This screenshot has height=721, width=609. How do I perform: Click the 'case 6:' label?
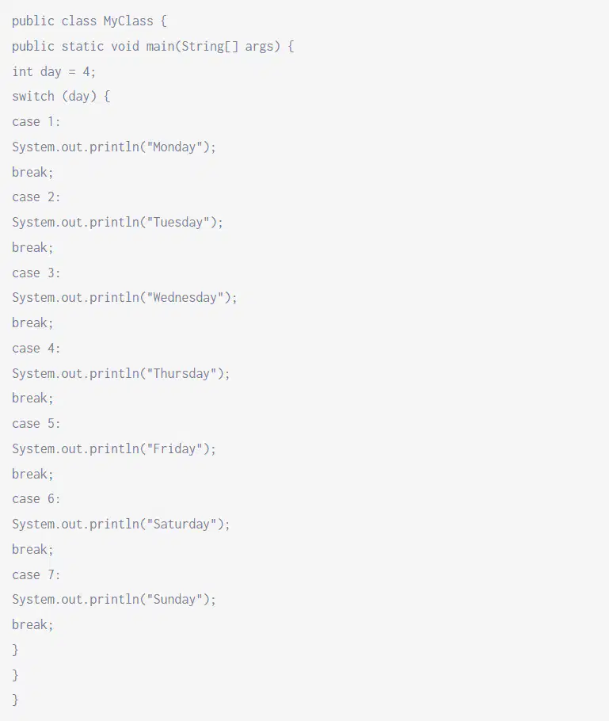tap(36, 499)
